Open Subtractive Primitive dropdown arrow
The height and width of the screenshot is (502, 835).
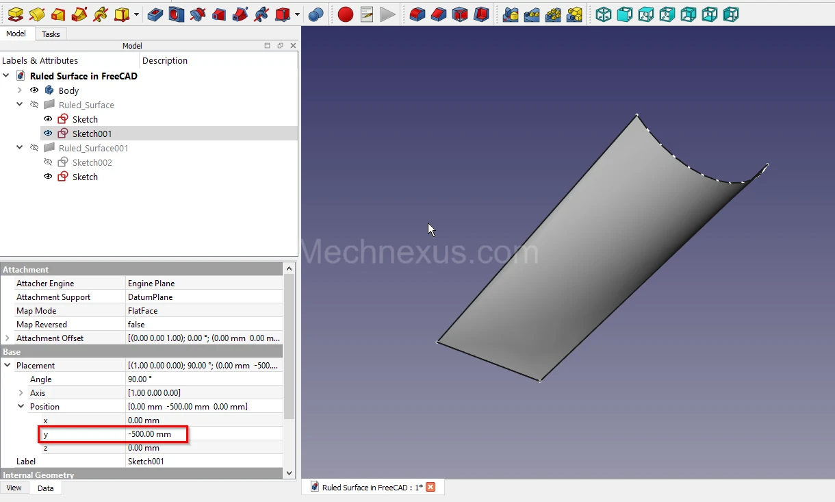297,14
